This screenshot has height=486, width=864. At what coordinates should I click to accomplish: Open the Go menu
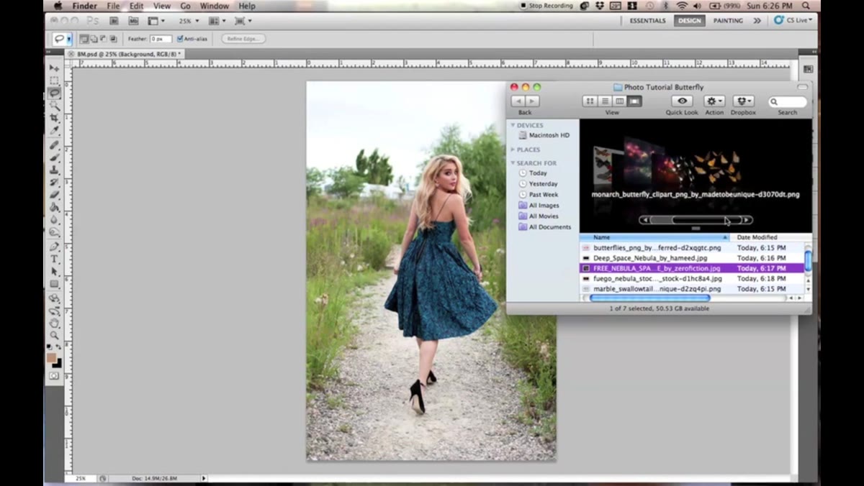[x=185, y=6]
